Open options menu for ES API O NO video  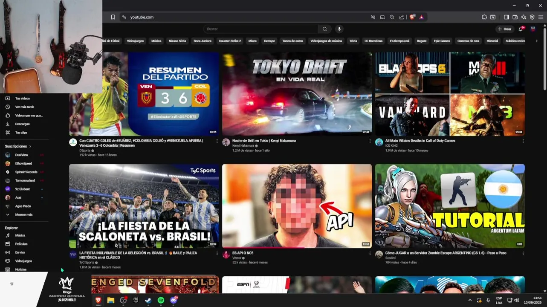click(370, 253)
